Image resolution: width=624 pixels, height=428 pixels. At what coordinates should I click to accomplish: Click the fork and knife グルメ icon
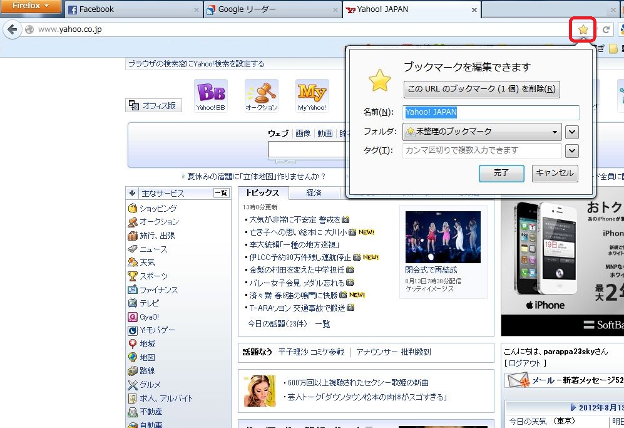tap(133, 385)
